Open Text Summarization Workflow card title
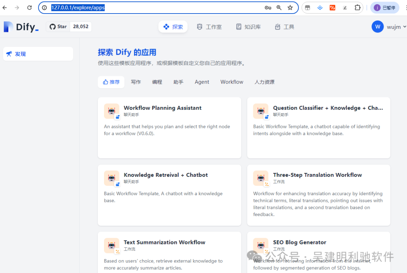Viewport: 407px width, 273px height. [164, 242]
